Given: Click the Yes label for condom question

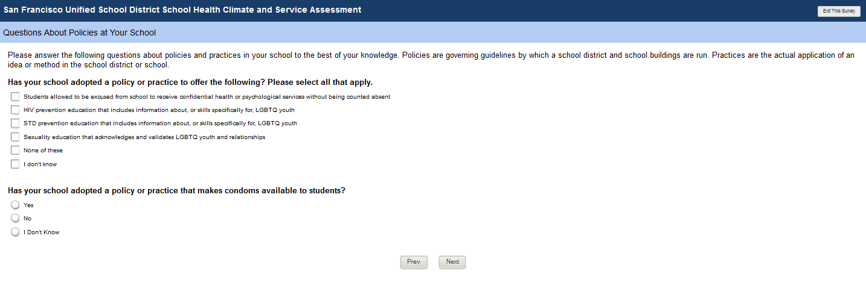Looking at the screenshot, I should 28,205.
